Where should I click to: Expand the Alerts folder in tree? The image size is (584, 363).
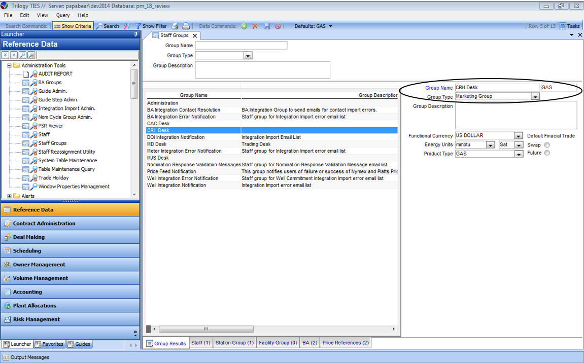10,196
